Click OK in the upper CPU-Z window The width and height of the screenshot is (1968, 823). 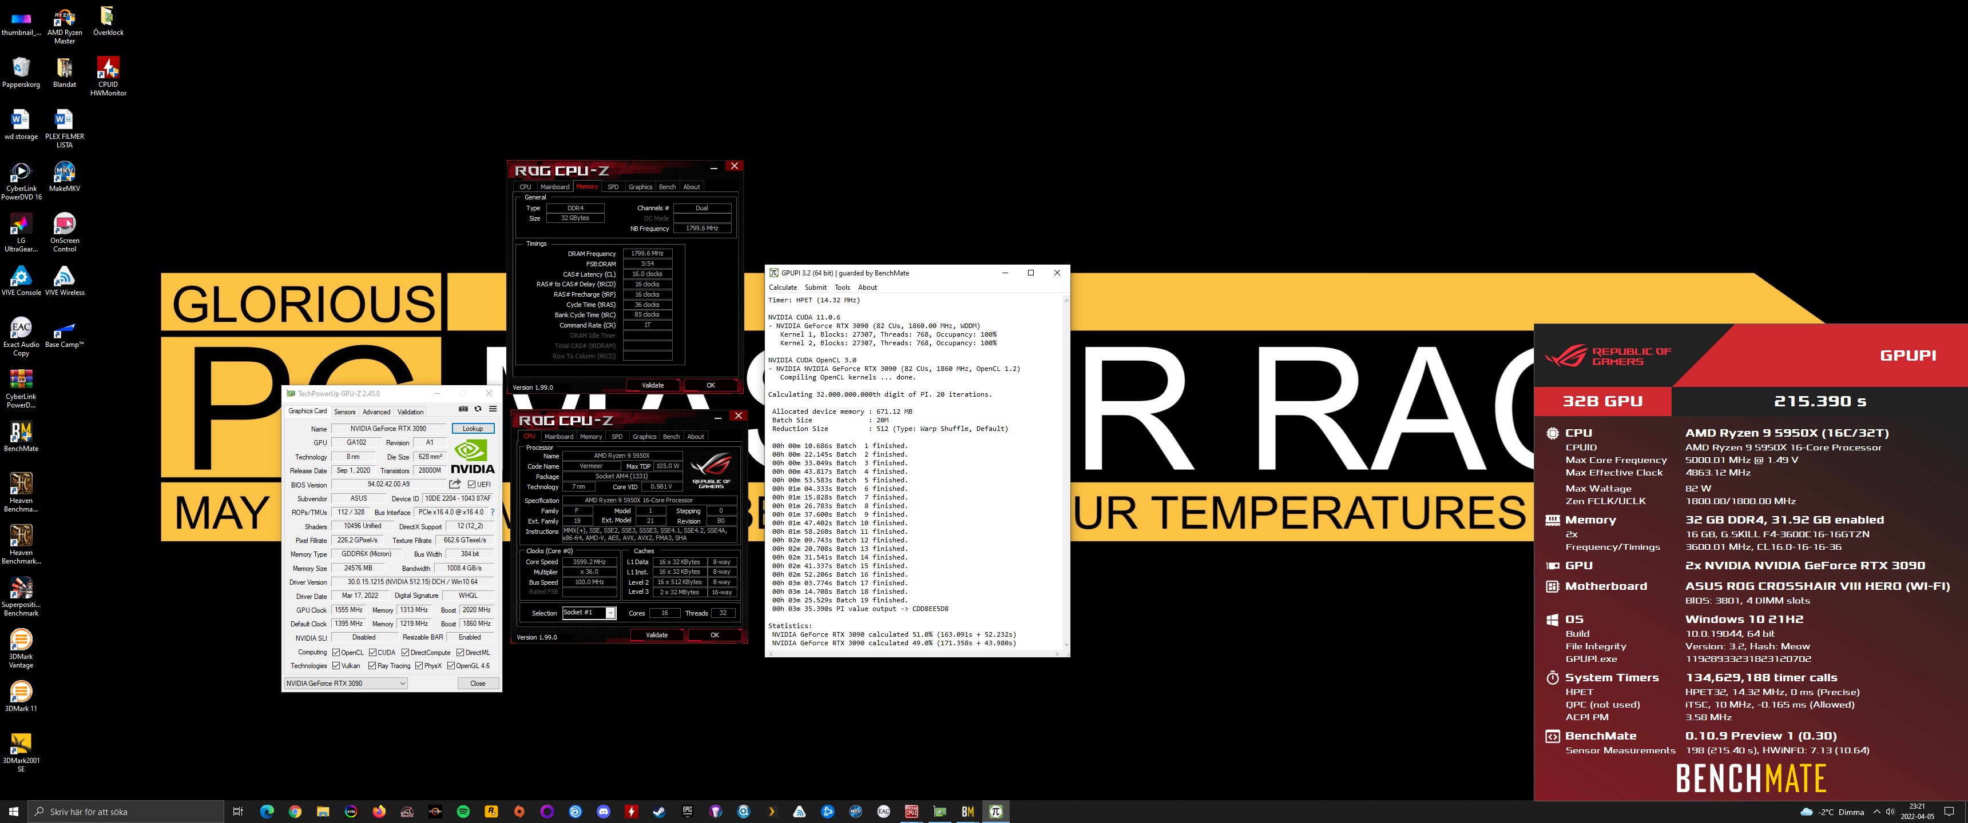point(711,385)
